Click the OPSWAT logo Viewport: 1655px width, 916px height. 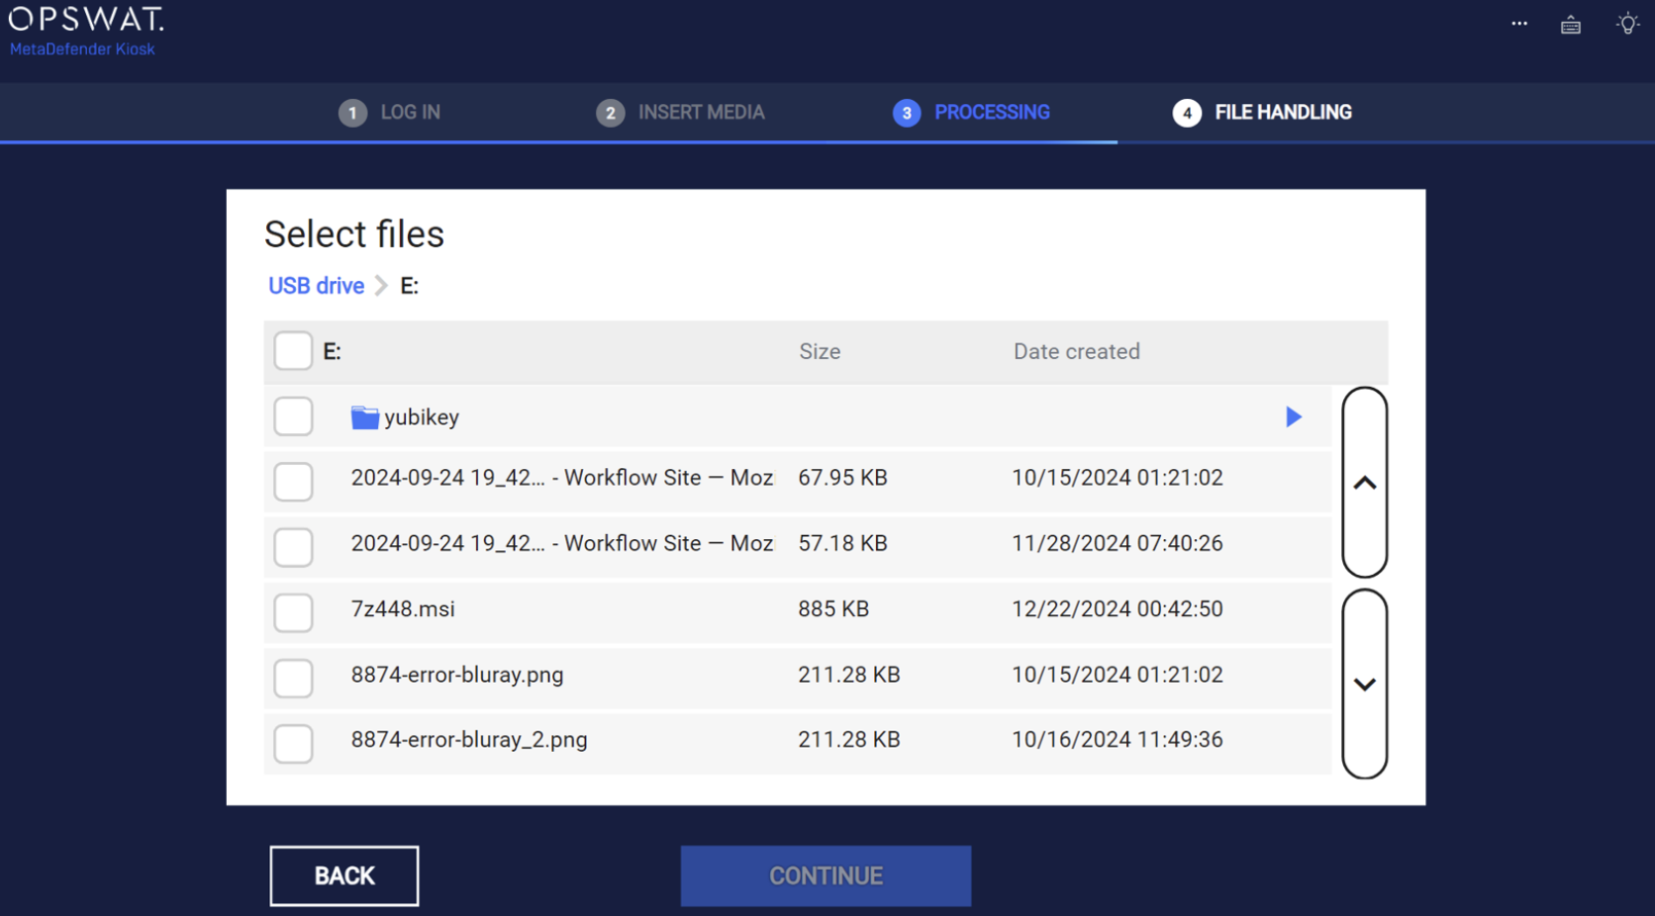(86, 20)
